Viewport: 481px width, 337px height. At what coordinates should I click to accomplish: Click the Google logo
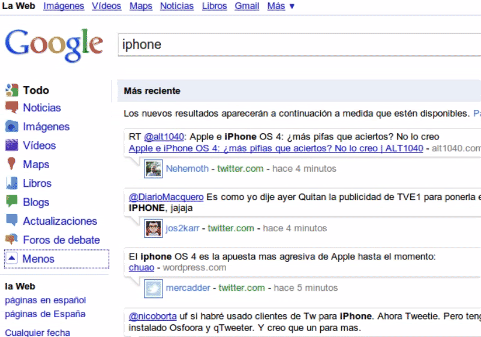click(x=54, y=45)
